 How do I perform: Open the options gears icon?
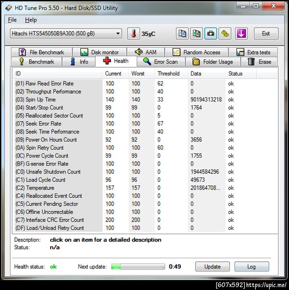(225, 34)
